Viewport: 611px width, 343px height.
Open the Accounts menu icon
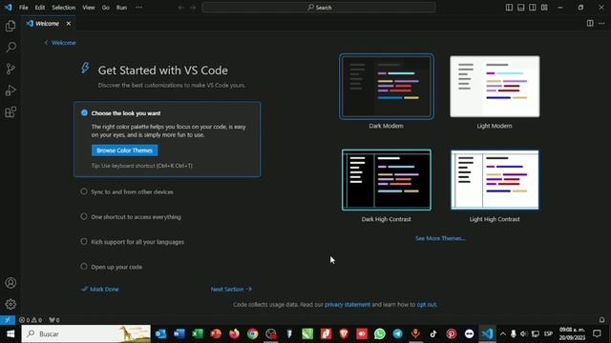11,283
